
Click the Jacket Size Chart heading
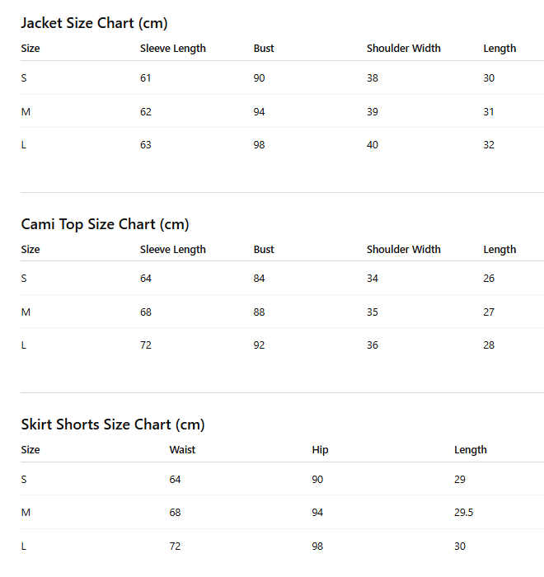click(94, 23)
